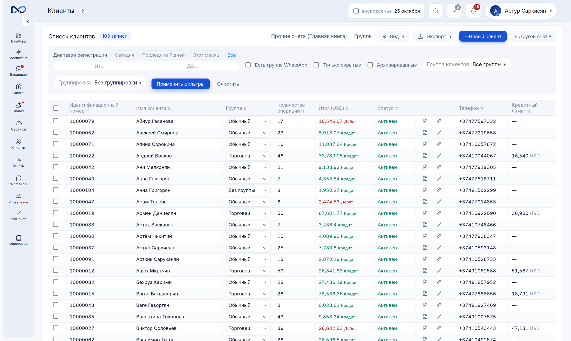
Task: Open Группа клиентов Все группы dropdown
Action: pyautogui.click(x=466, y=64)
